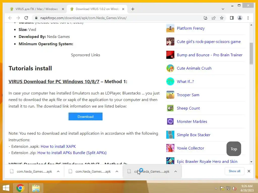Click muted volume tray icon
This screenshot has width=258, height=193.
pos(234,188)
